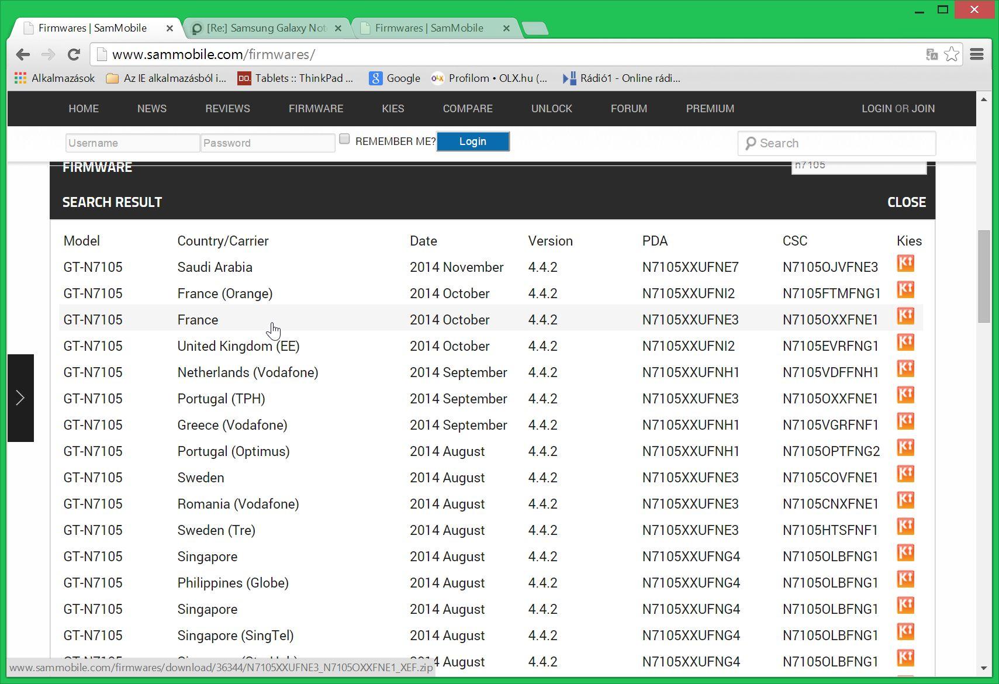Click the firmware search box containing n7105
This screenshot has width=999, height=684.
859,167
